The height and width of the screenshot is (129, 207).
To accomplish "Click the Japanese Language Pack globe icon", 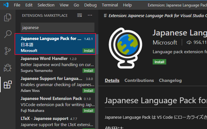I will pyautogui.click(x=125, y=48).
